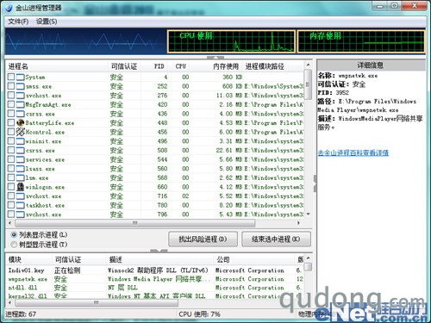Click module list horizontal scrollbar thumb
The width and height of the screenshot is (431, 323).
coord(97,302)
